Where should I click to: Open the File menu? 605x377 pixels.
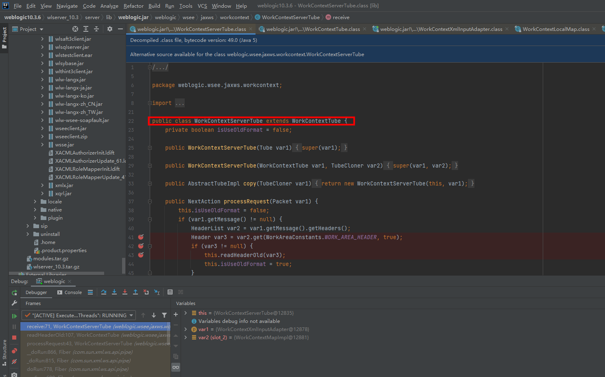17,6
